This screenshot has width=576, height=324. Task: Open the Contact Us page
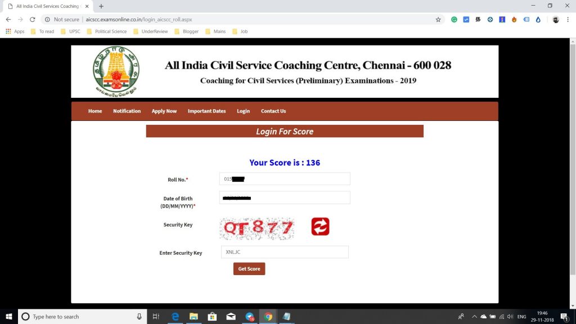pyautogui.click(x=273, y=111)
